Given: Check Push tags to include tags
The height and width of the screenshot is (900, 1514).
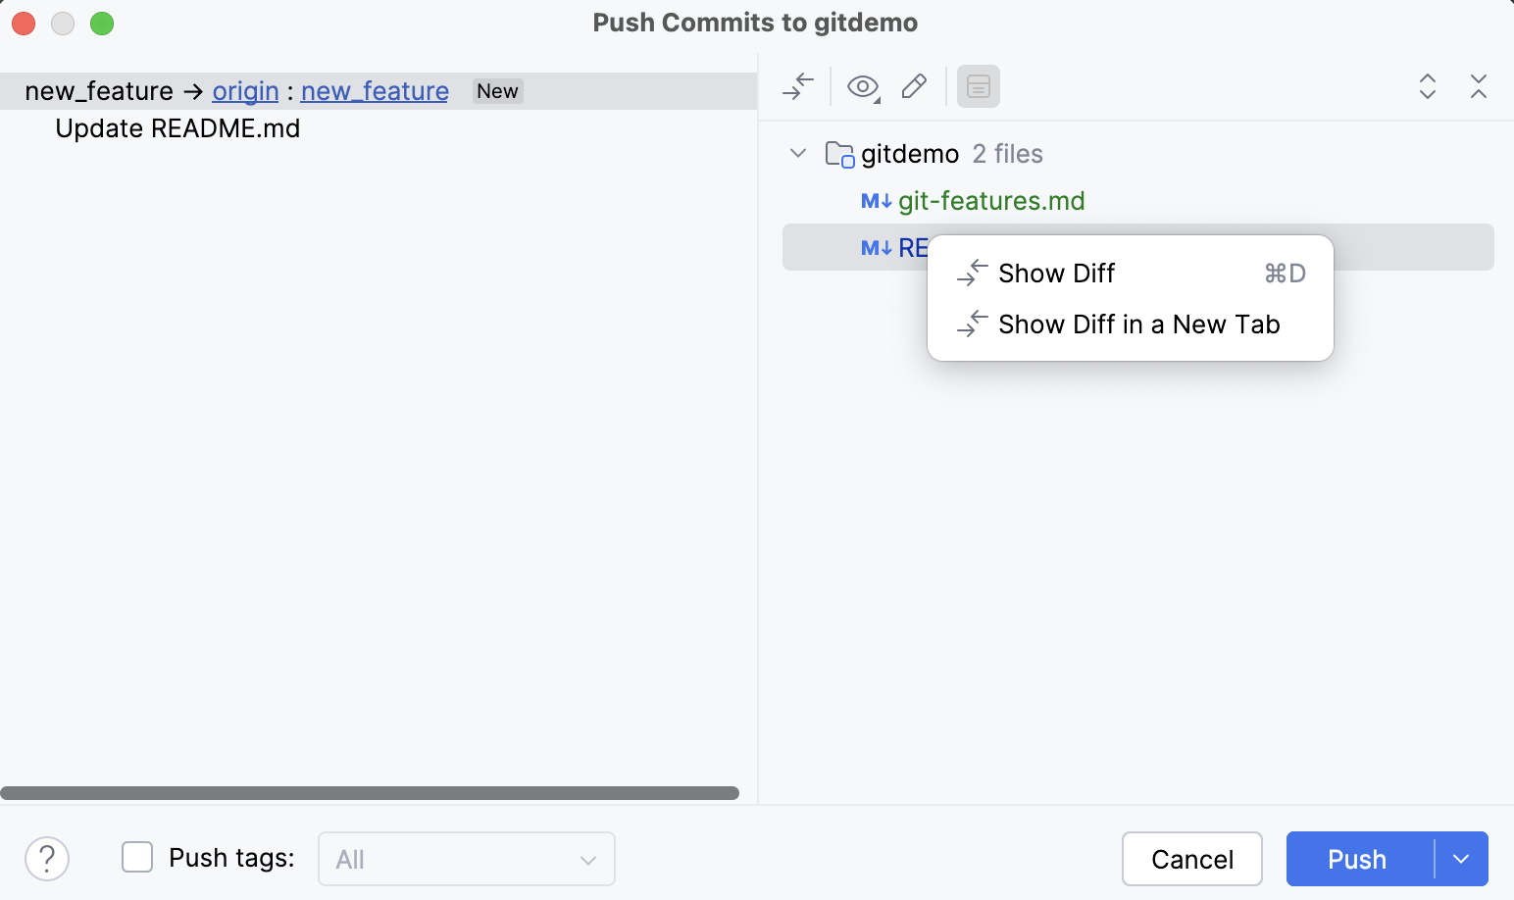Looking at the screenshot, I should [136, 857].
